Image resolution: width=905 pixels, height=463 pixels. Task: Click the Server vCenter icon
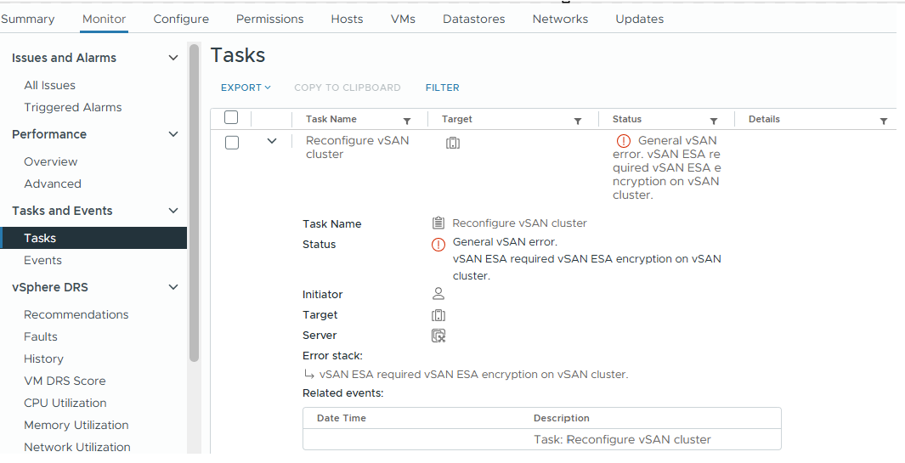click(x=438, y=335)
